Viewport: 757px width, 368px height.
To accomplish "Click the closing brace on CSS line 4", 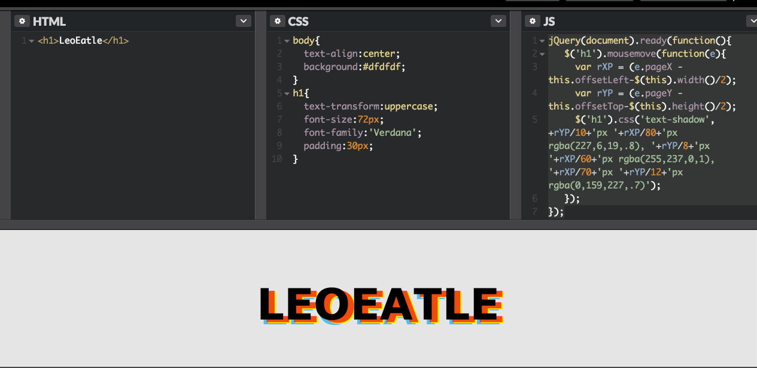I will (x=295, y=80).
